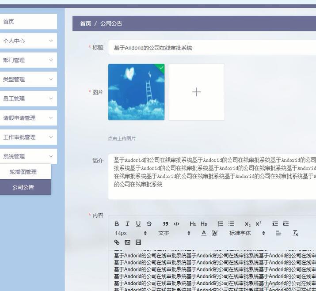316x291 pixels.
Task: Expand the 请假申请管理 menu
Action: 28,118
